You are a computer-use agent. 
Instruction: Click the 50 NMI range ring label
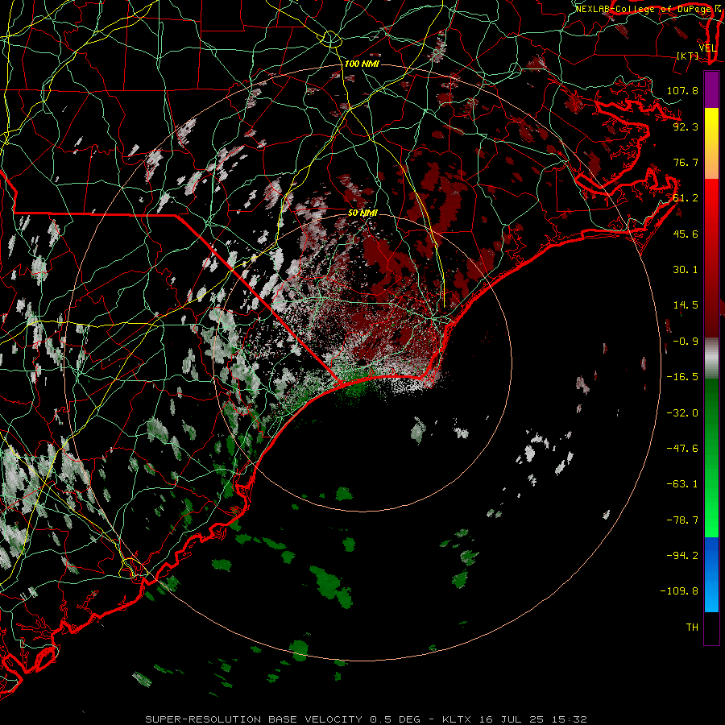coord(362,213)
